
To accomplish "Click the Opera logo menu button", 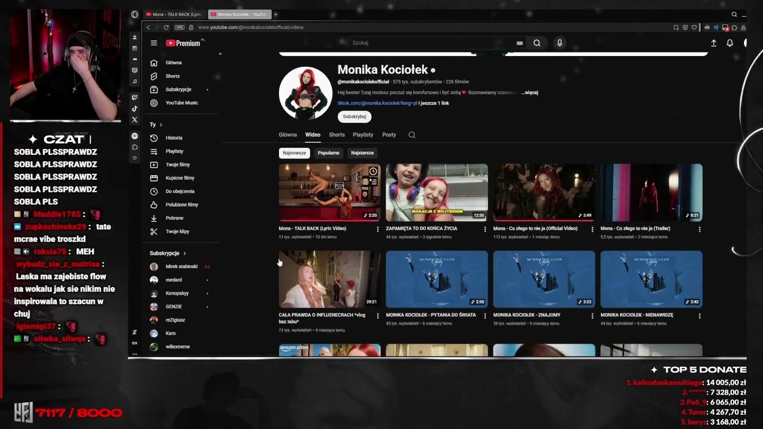I will coord(135,14).
